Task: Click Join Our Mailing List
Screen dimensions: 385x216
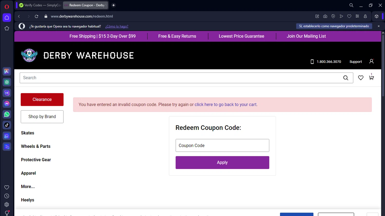Action: [306, 36]
